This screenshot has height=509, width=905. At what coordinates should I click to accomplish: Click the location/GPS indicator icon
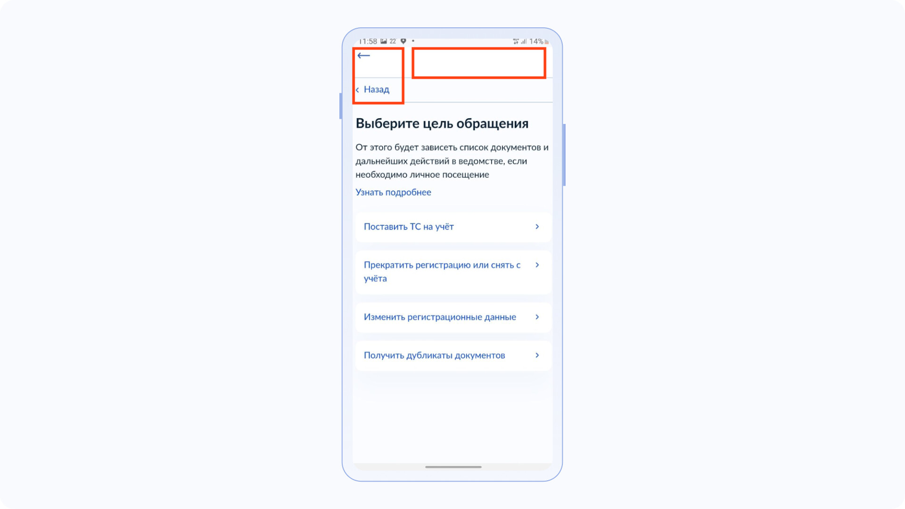point(404,41)
